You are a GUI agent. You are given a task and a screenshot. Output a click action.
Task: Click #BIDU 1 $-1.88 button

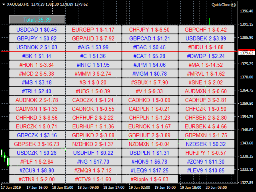tap(206, 47)
